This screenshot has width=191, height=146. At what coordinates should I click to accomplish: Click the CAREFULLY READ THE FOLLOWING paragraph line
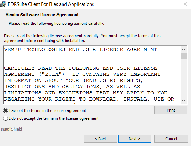(x=80, y=68)
